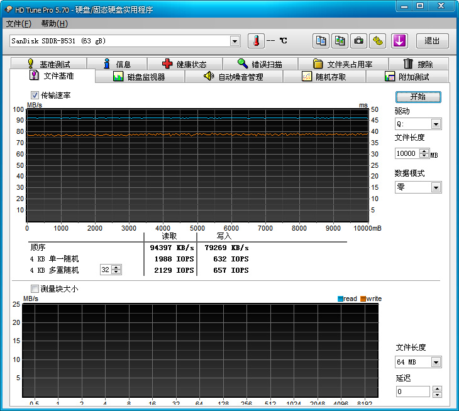Viewport: 459px width, 411px height.
Task: Open the 文件夹占用率 folder usage tab
Action: (343, 63)
